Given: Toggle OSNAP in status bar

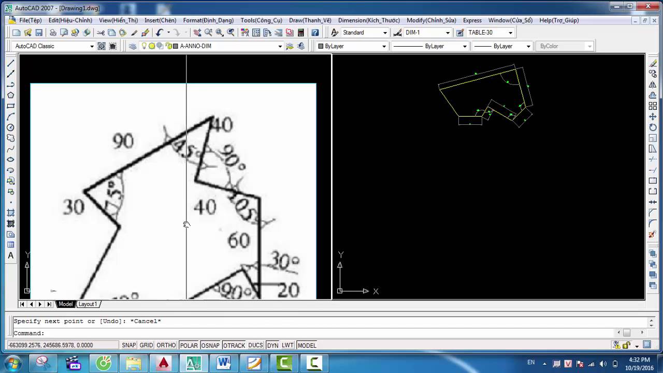Looking at the screenshot, I should click(x=210, y=346).
